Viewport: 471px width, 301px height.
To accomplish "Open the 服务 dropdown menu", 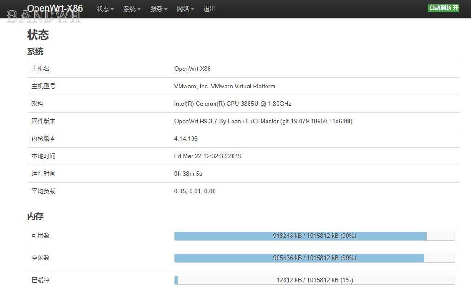I will [158, 9].
